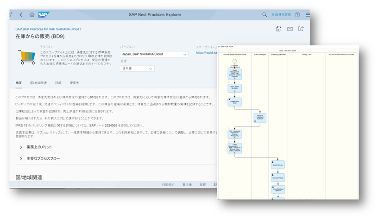Click the user icon in Create Delivery box
378x219 pixels.
(x=273, y=162)
